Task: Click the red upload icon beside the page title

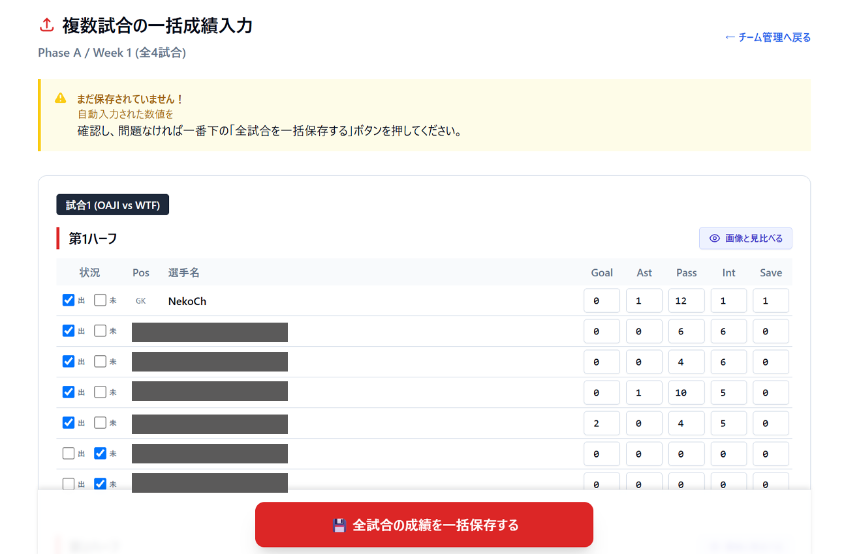Action: point(46,25)
